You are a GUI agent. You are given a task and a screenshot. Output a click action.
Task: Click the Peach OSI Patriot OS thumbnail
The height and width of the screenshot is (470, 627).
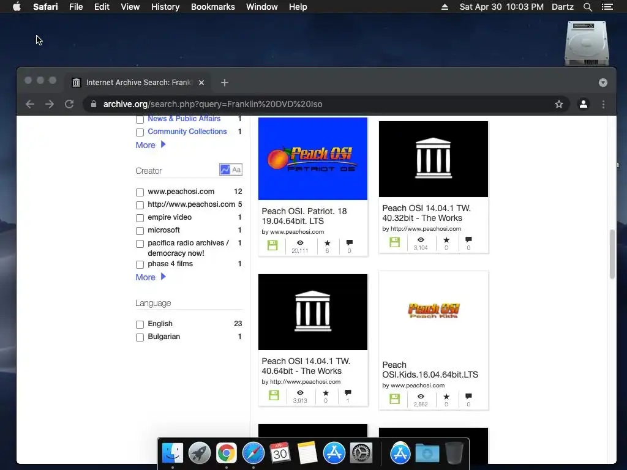point(313,159)
